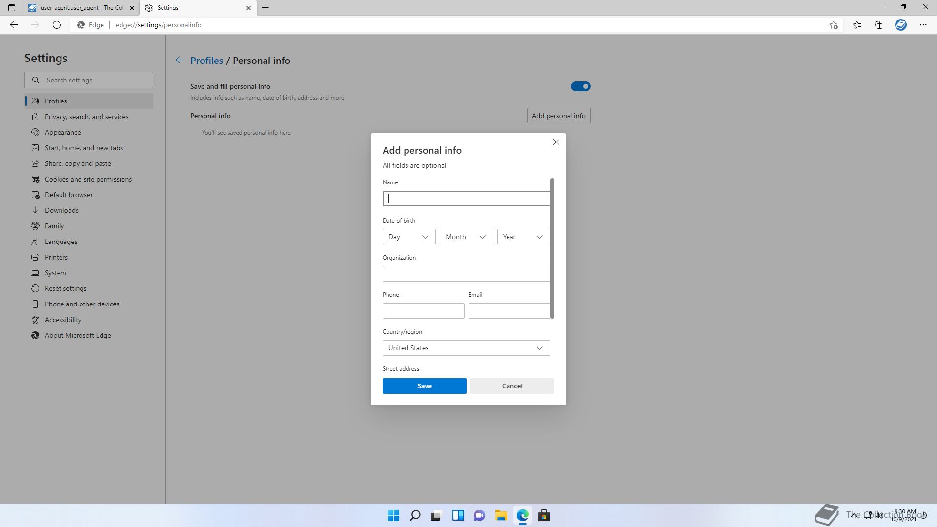937x527 pixels.
Task: Click the Email input field
Action: 509,311
